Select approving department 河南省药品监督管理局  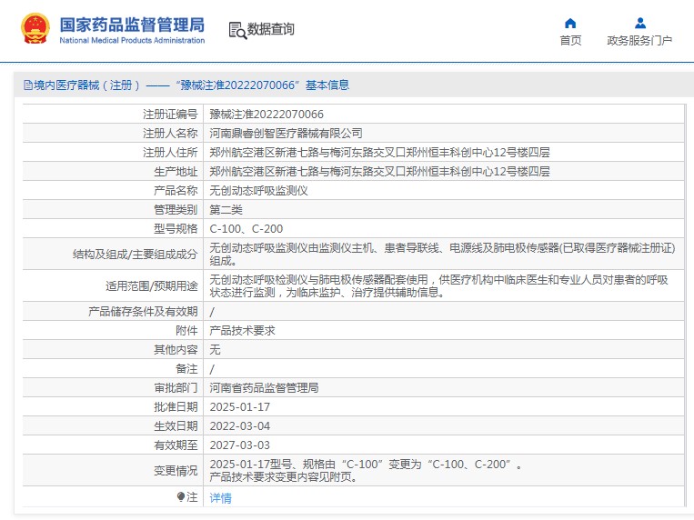point(264,387)
